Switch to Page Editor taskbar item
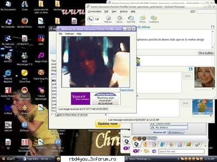The image size is (217, 162). [37, 159]
